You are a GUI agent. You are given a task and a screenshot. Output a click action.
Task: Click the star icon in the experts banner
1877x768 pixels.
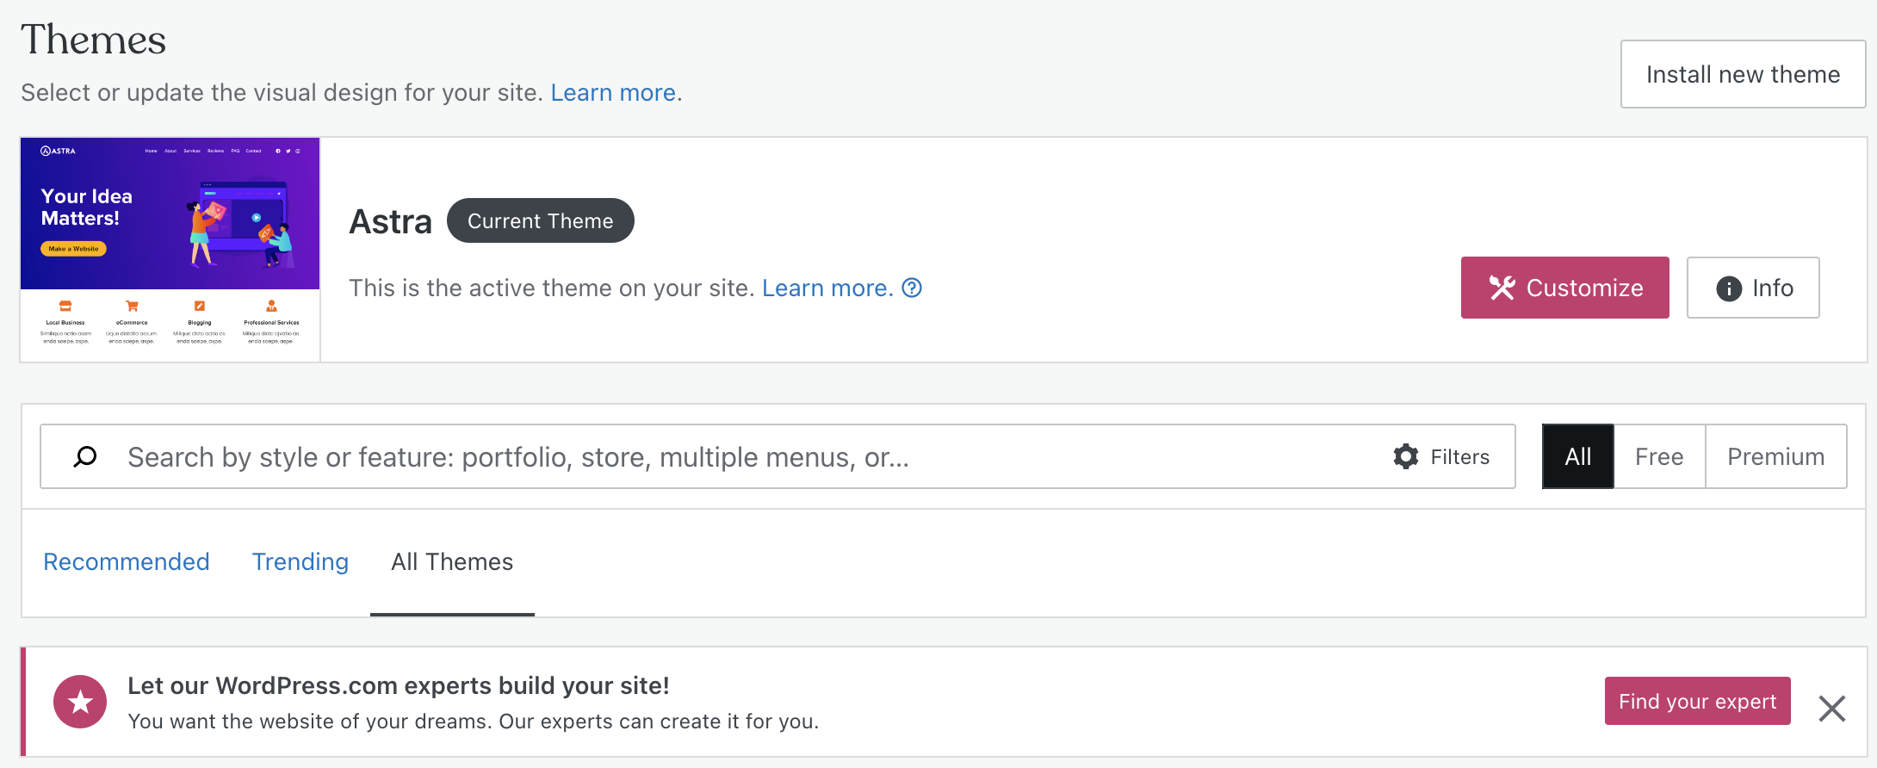80,702
